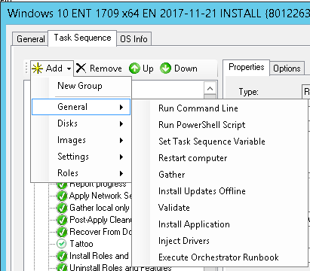The width and height of the screenshot is (310, 271).
Task: Click the Remove X icon
Action: 81,69
